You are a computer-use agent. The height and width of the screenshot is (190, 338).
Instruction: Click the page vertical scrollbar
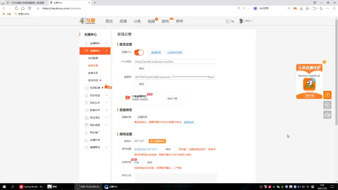(336, 72)
